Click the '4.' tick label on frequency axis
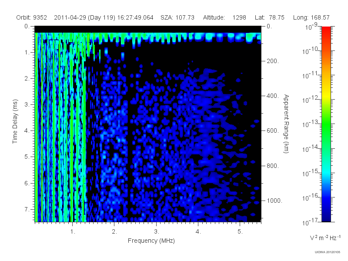Image resolution: width=348 pixels, height=261 pixels. tap(198, 232)
